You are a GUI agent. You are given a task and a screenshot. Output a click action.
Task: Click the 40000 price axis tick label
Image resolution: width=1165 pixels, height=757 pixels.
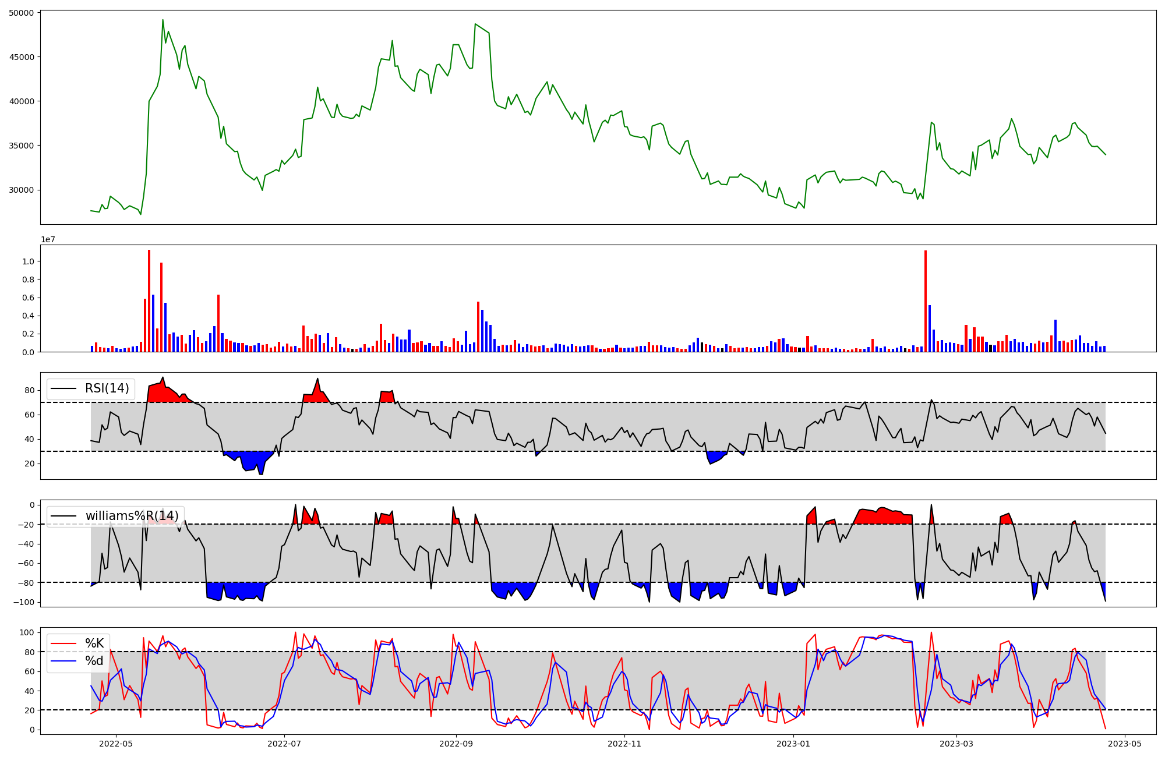pos(21,101)
